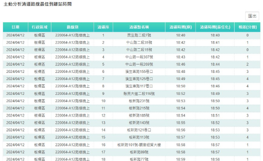
Task: Select optimized time 18:44 in row 5
Action: 215,64
